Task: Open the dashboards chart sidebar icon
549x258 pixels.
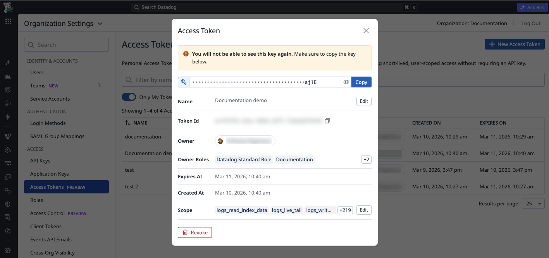Action: tap(8, 76)
